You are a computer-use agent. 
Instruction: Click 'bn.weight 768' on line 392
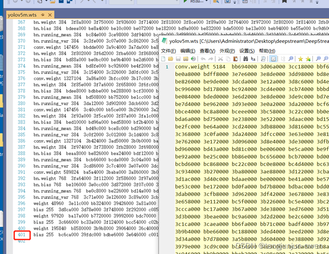coord(50,178)
